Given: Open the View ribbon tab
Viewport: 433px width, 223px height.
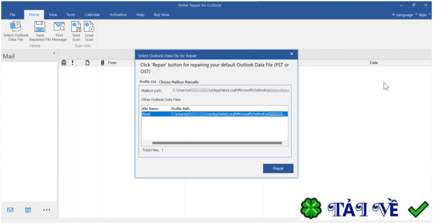Looking at the screenshot, I should (x=53, y=15).
